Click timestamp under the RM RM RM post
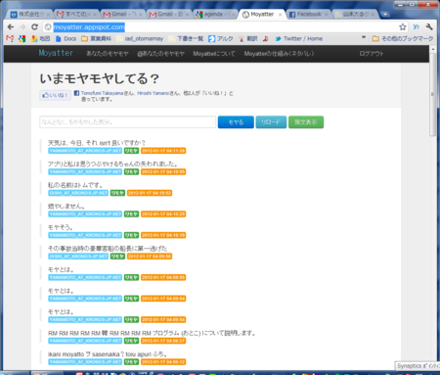Image resolution: width=440 pixels, height=375 pixels. [163, 341]
